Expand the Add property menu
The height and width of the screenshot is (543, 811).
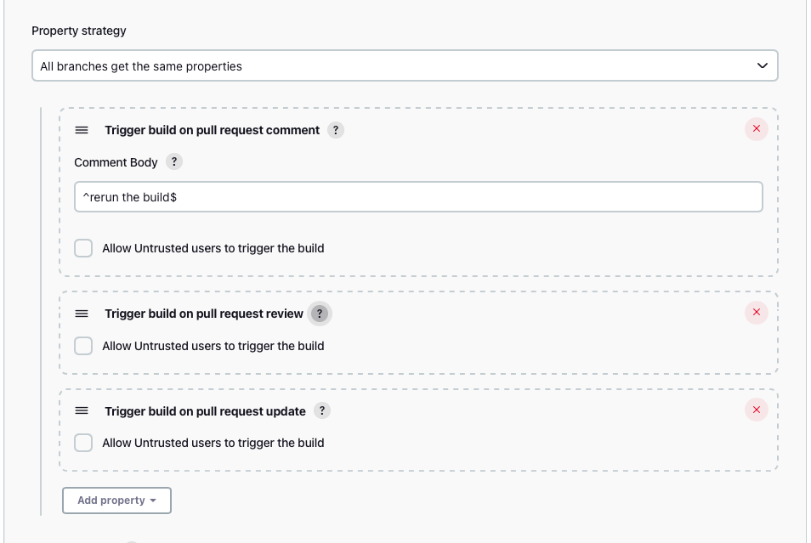(117, 500)
